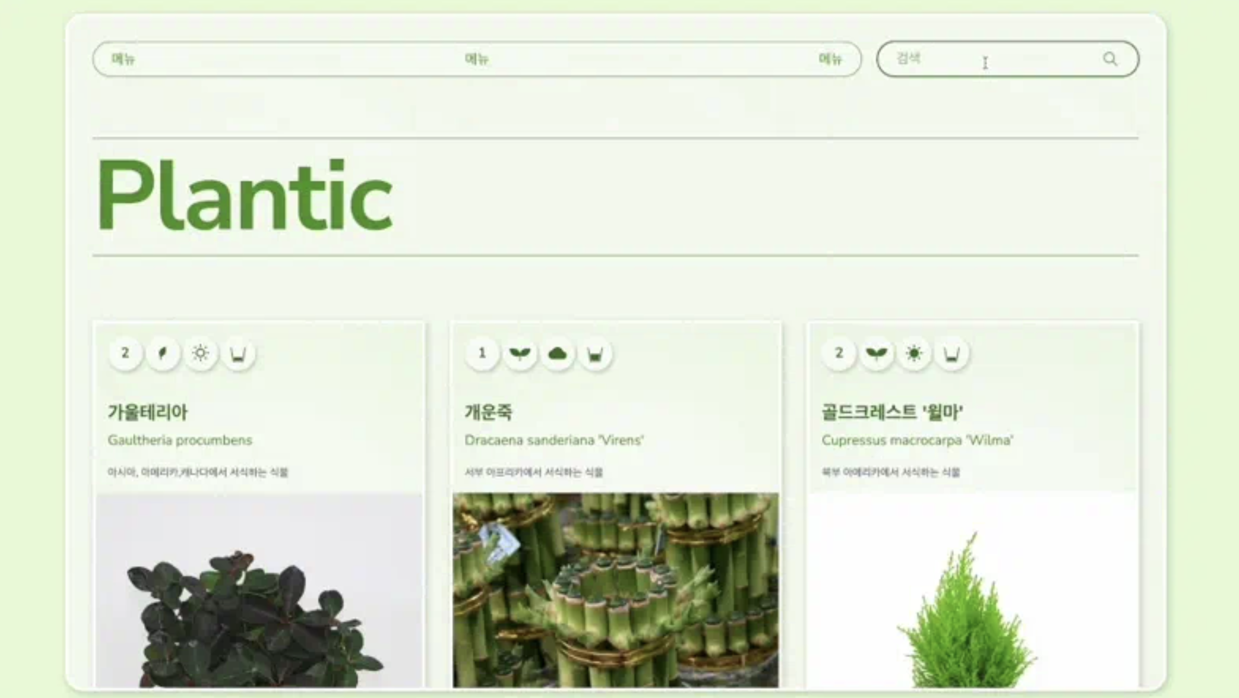Click the Cupressus macrocarpa 'Wilma' text
1239x698 pixels.
(917, 440)
